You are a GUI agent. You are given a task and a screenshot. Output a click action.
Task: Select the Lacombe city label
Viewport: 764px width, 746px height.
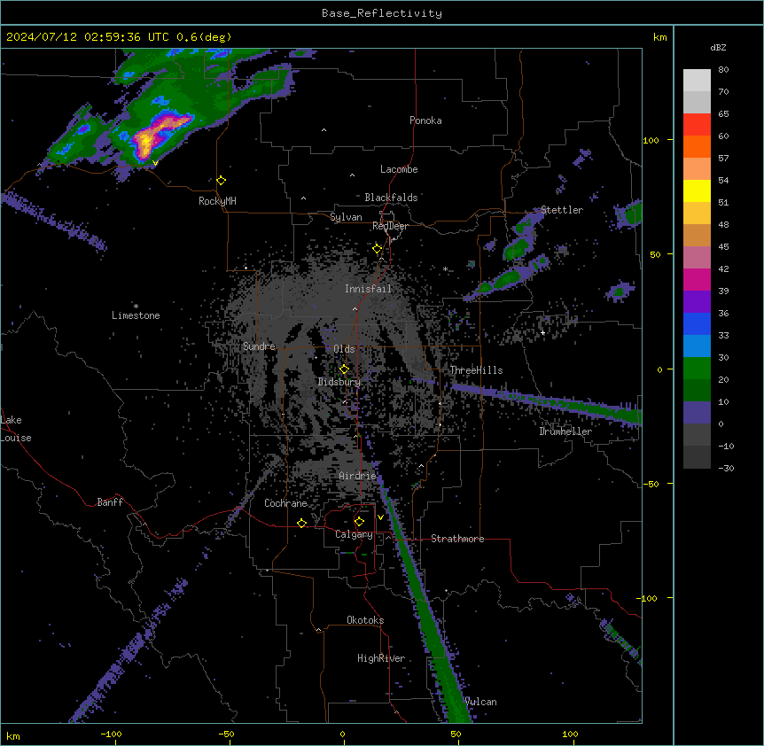pos(399,169)
